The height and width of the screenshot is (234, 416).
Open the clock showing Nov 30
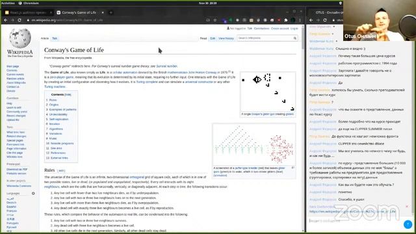click(207, 3)
